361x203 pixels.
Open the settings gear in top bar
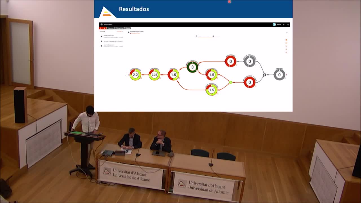284,25
